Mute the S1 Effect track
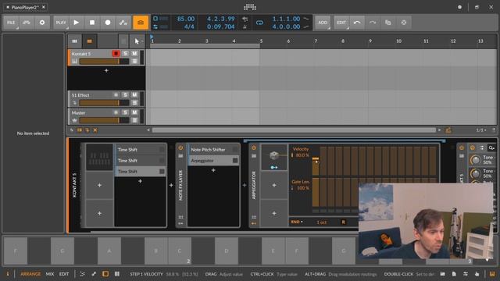Viewport: 500px width, 281px height. pos(134,95)
